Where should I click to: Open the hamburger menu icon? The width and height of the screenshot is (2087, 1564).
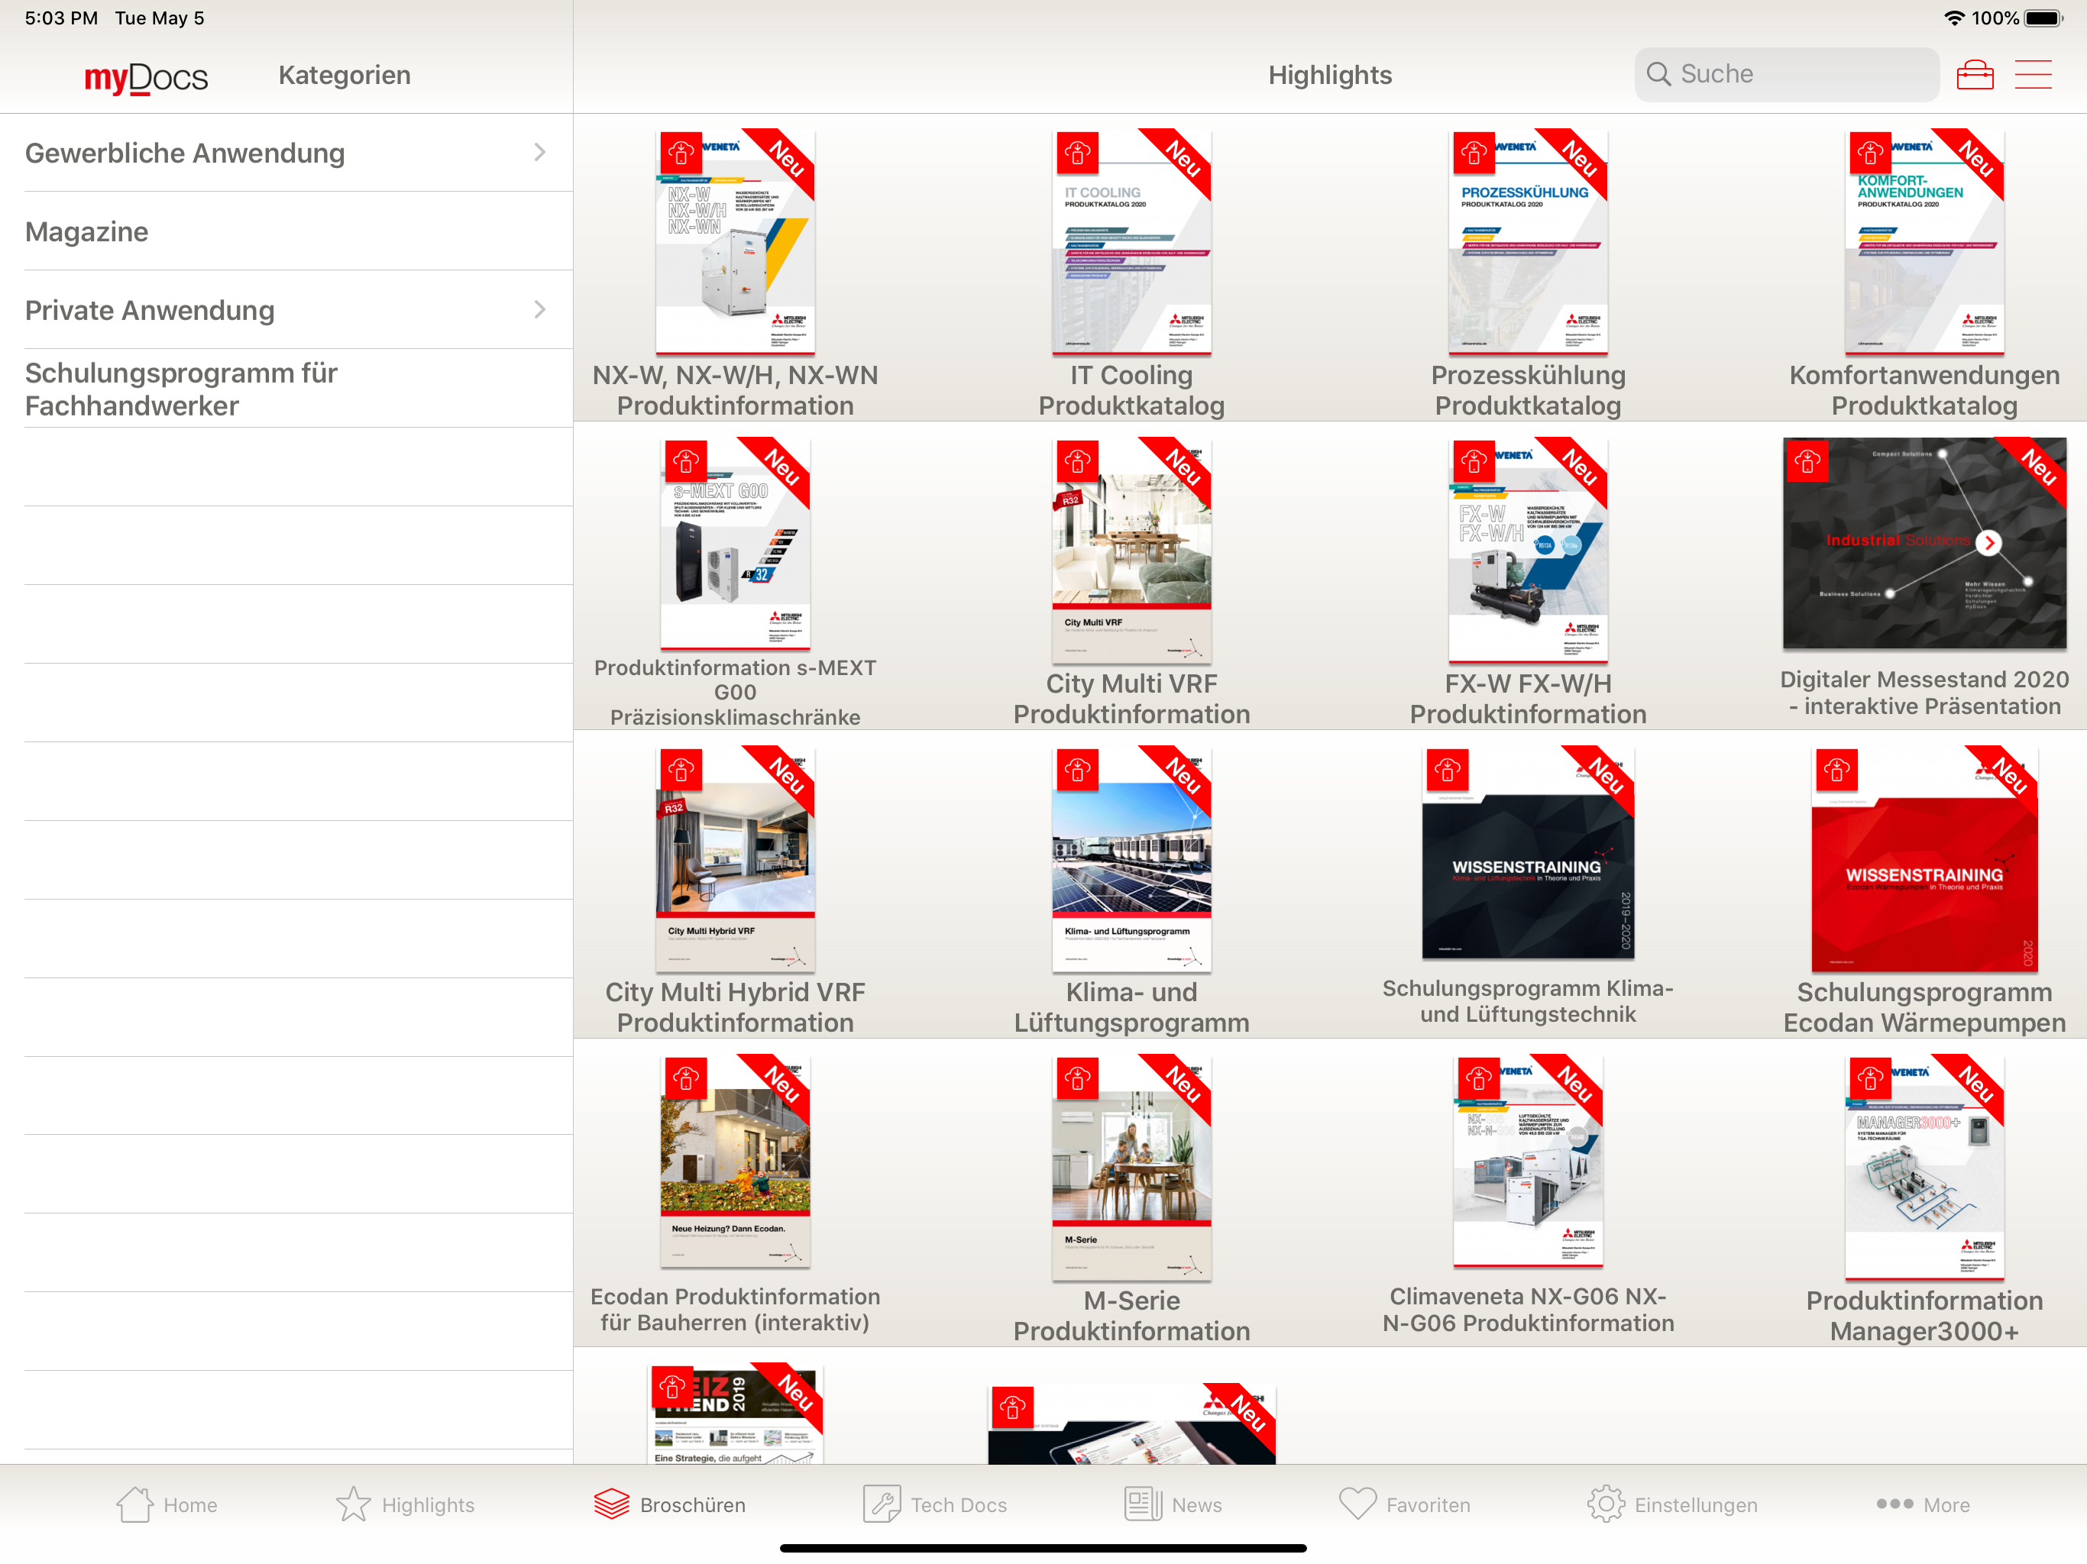[2034, 75]
